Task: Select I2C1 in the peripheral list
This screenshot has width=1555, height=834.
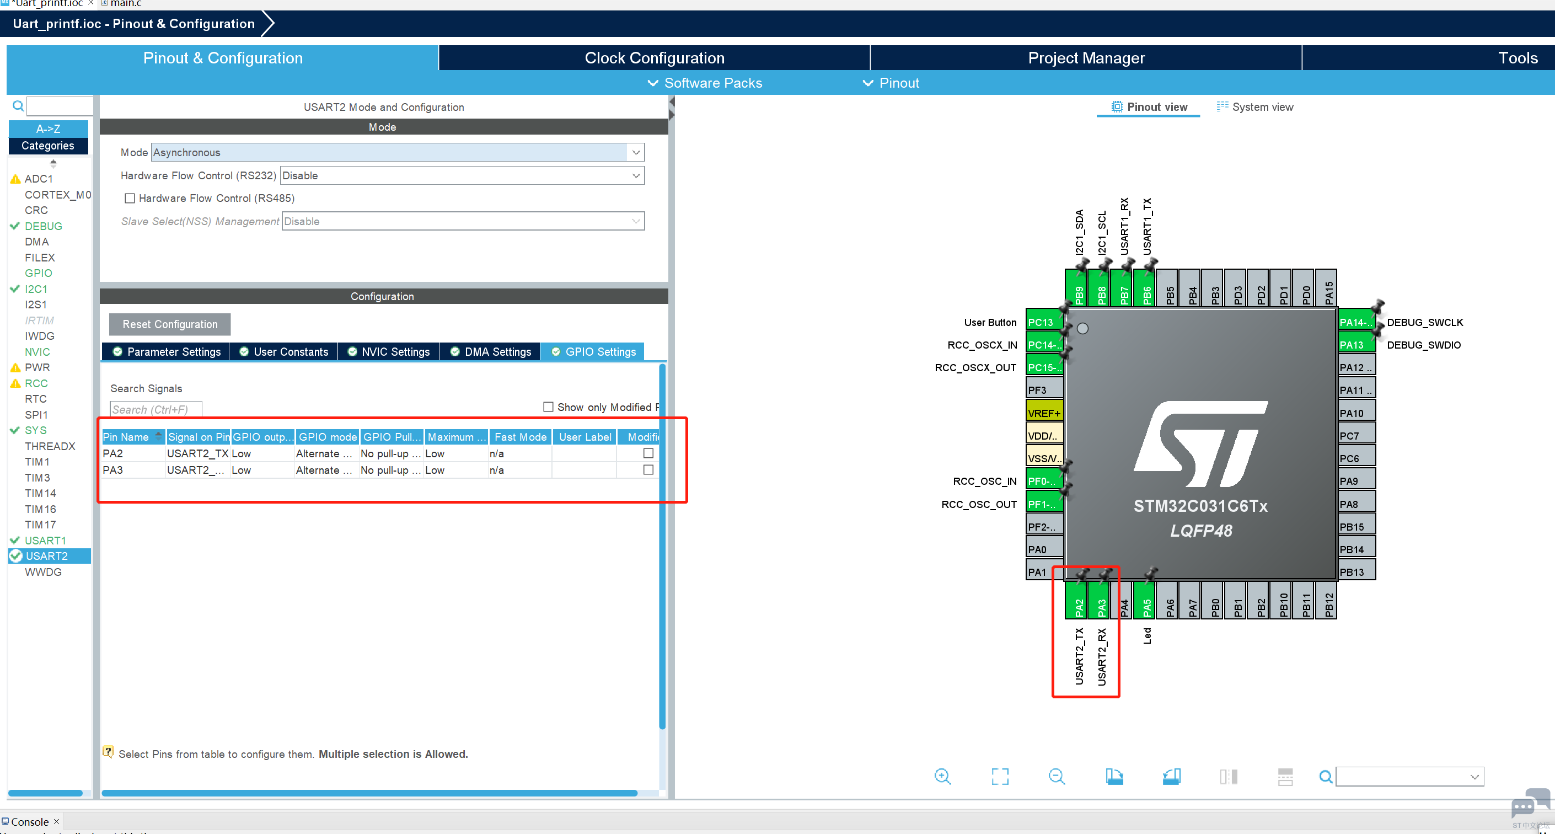Action: [x=36, y=289]
